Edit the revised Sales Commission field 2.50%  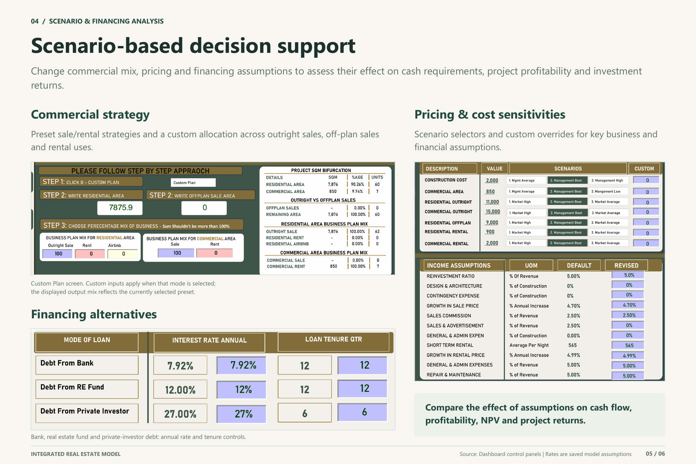628,315
